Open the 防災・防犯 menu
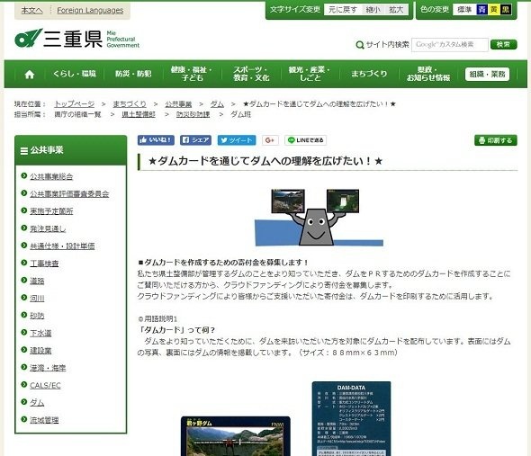This screenshot has height=456, width=531. [x=133, y=74]
